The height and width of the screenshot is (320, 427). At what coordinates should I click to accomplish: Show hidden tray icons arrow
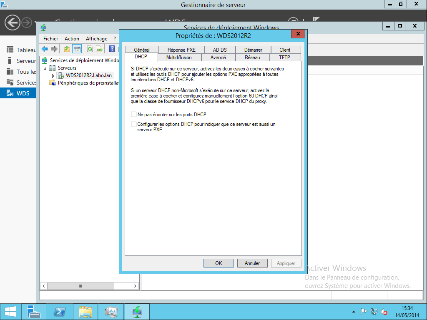tap(354, 312)
